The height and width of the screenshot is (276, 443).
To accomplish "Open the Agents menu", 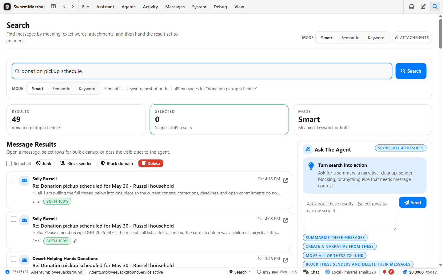I will pos(129,7).
